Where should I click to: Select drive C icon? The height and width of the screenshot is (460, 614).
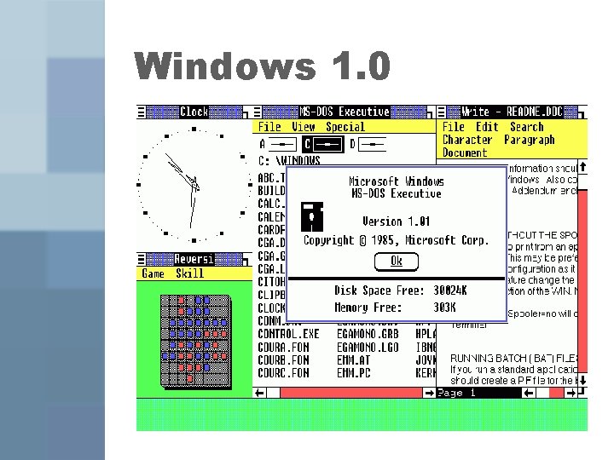tap(323, 144)
